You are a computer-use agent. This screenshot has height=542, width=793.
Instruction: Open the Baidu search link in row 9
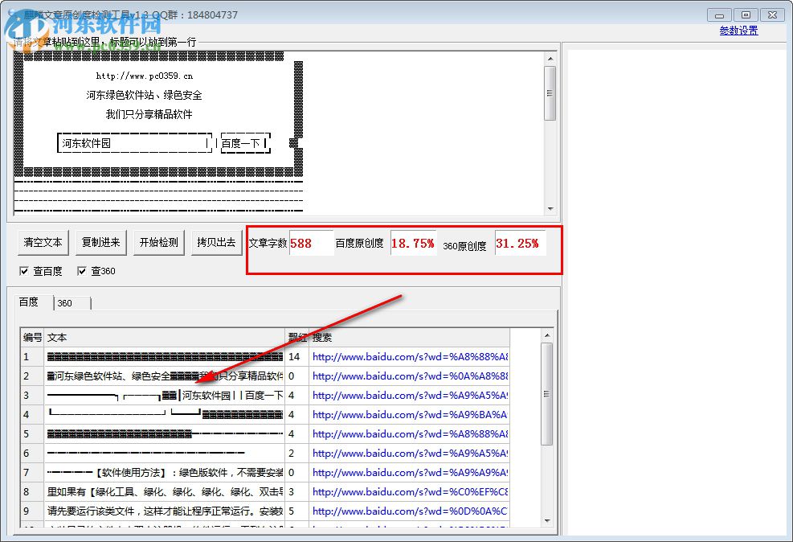(x=410, y=511)
